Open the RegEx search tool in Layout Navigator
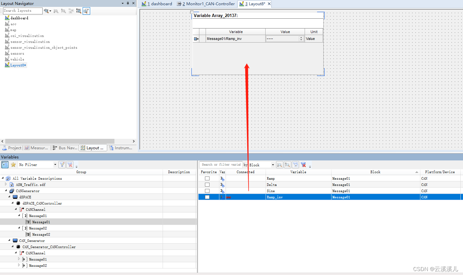This screenshot has height=275, width=463. (79, 11)
